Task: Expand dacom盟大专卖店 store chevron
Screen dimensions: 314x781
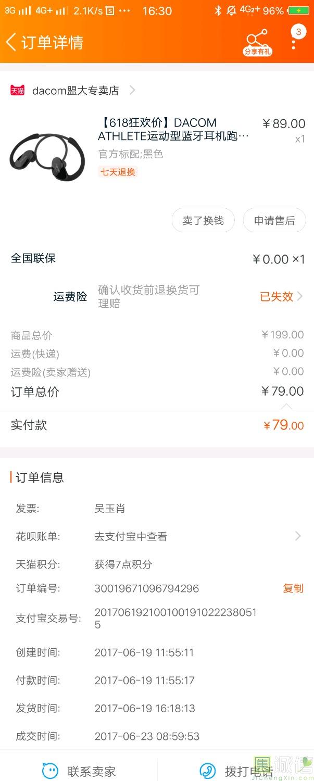Action: pyautogui.click(x=132, y=90)
